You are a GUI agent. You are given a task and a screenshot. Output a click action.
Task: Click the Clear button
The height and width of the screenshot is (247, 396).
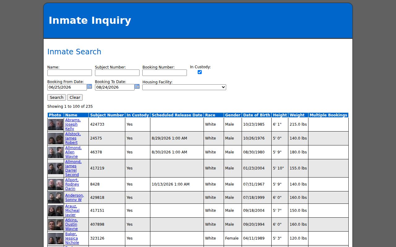pos(75,97)
